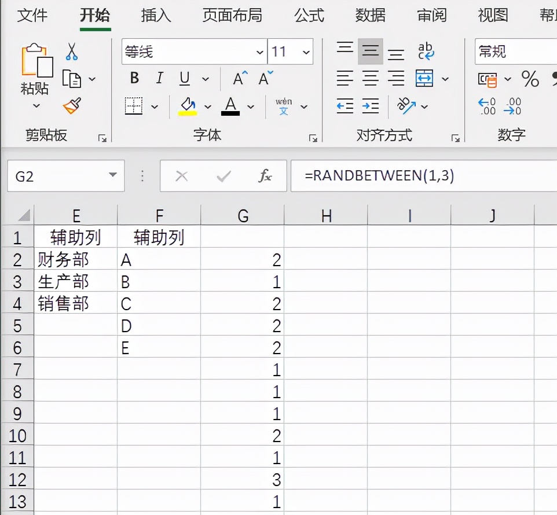Click the Copy icon

point(72,78)
